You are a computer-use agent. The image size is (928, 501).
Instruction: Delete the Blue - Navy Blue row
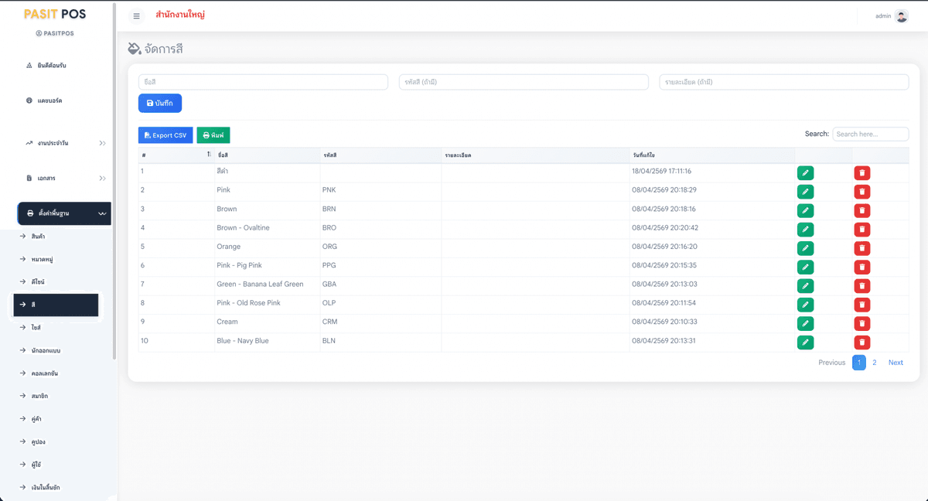[862, 343]
